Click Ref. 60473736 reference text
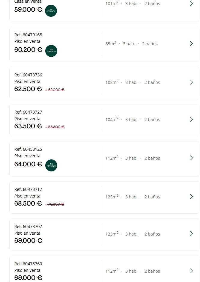The image size is (200, 282). click(28, 75)
